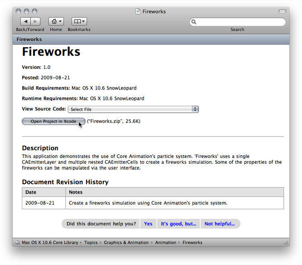Screen dimensions: 302x265
Task: Click the 2009-08-21 table cell
Action: coord(44,203)
